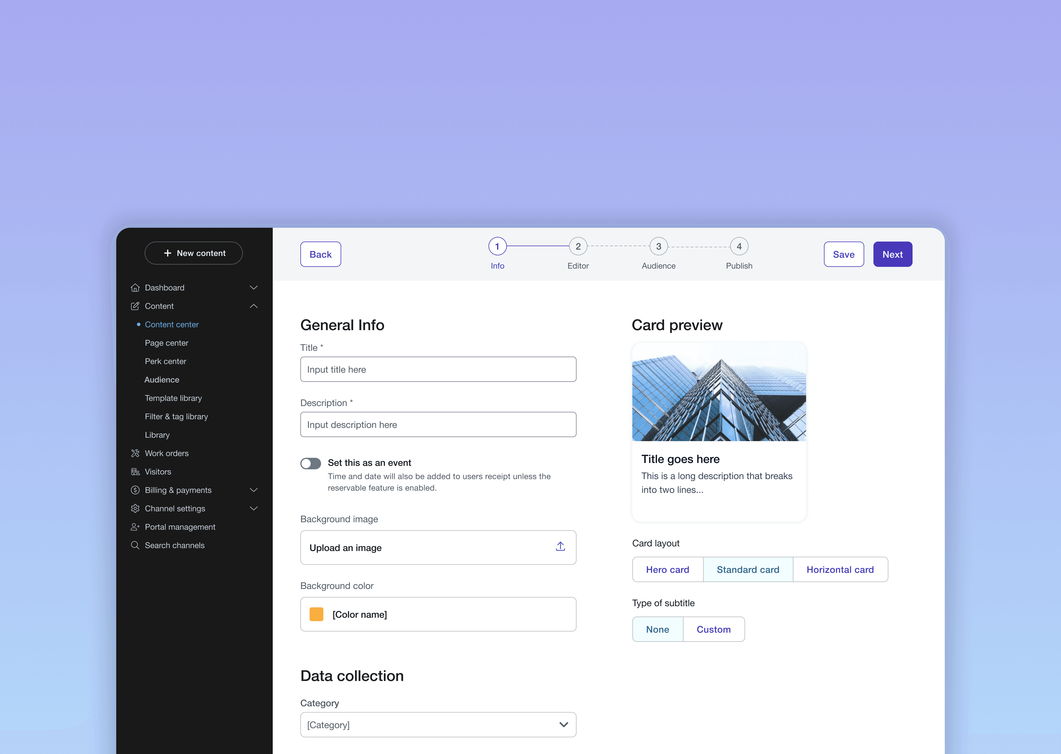Screen dimensions: 1061x754
Task: Click the Portal management label
Action: coord(180,527)
